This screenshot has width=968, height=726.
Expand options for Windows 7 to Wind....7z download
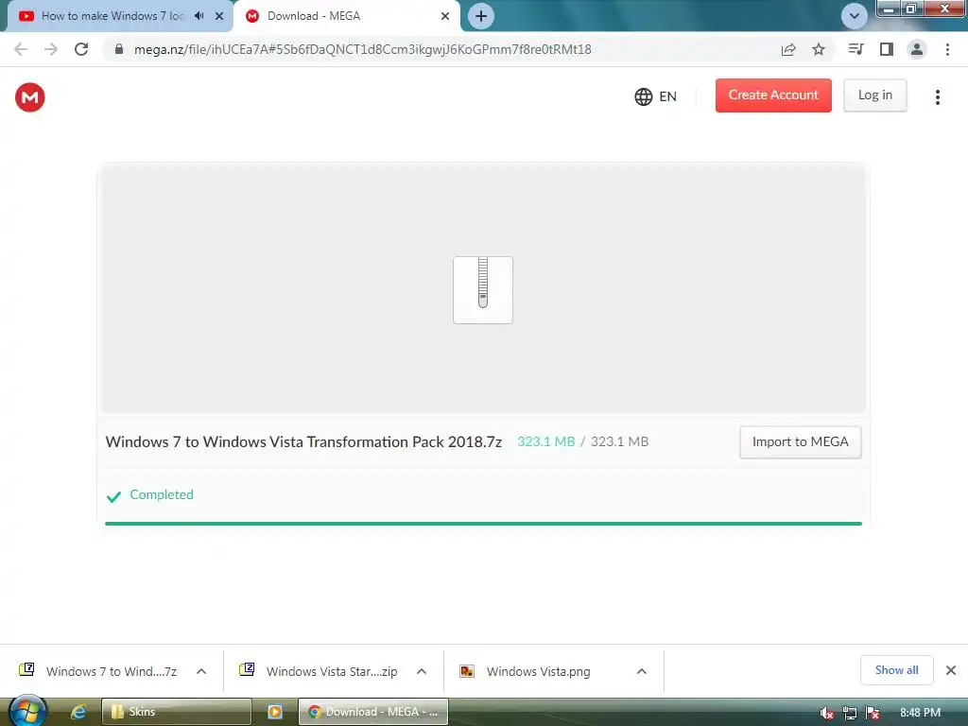tap(201, 671)
